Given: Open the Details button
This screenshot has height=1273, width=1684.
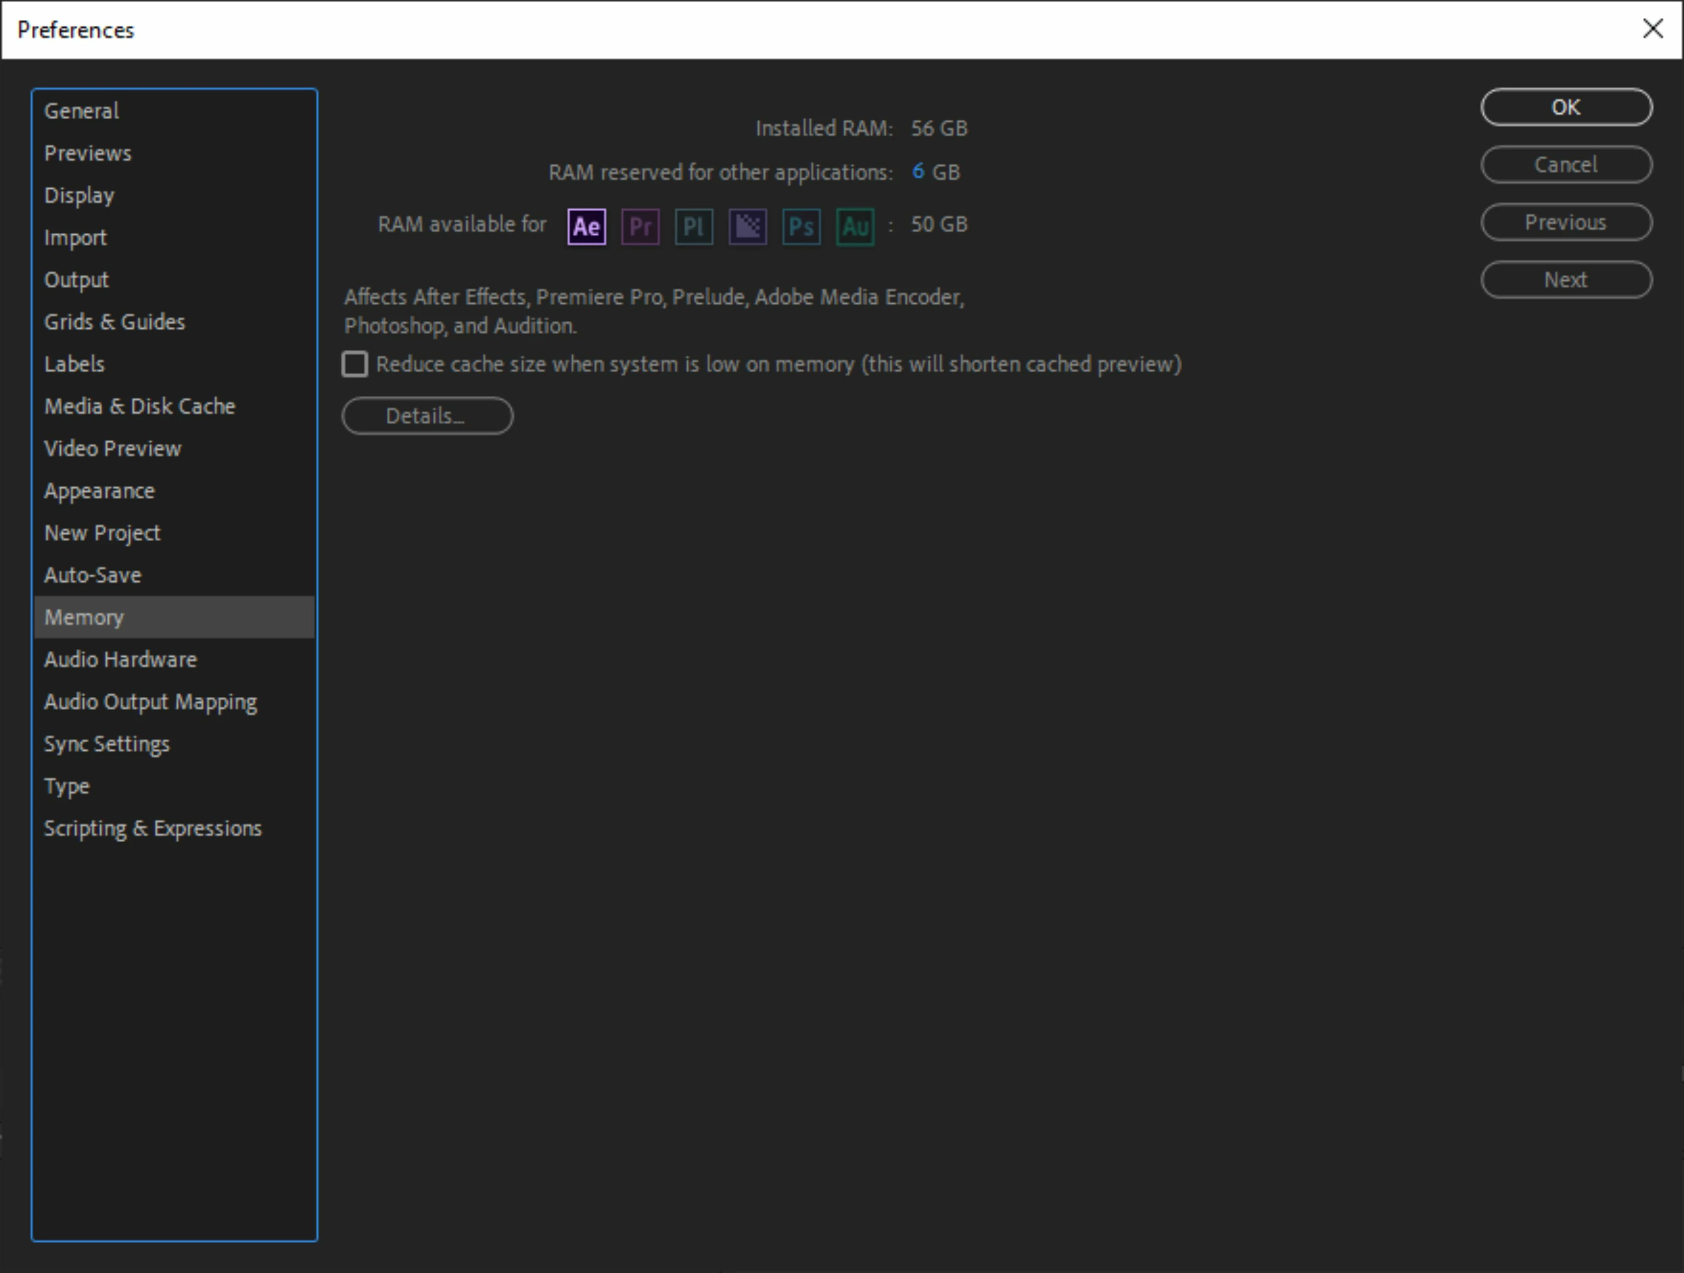Looking at the screenshot, I should [427, 416].
